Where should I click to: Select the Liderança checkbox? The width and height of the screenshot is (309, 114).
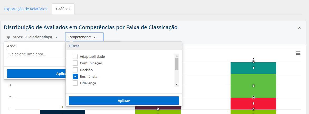point(75,83)
